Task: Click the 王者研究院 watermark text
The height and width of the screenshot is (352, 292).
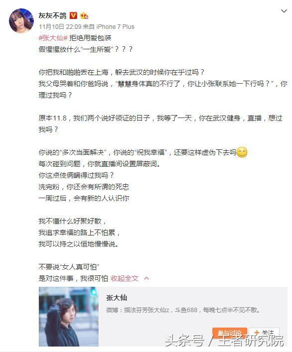Action: 251,341
